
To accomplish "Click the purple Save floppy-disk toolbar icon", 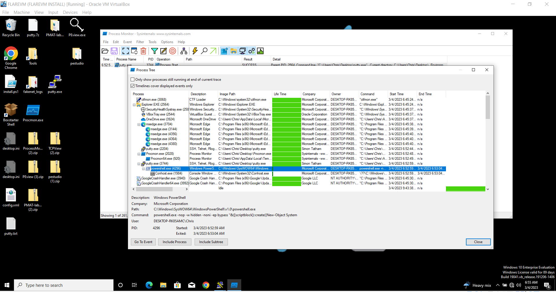I will [x=114, y=51].
